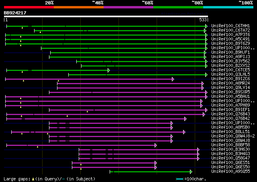This screenshot has height=182, width=257.
Task: Select the UniRef100_B2XVS2 label
Action: pos(230,66)
